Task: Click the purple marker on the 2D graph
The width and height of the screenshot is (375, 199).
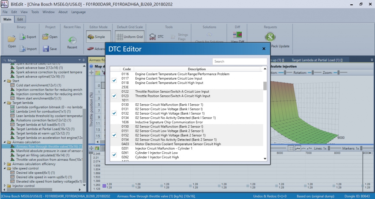Action: pos(104,185)
